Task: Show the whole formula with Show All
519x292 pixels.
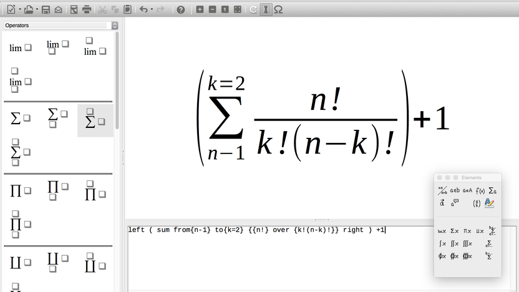Action: (237, 9)
